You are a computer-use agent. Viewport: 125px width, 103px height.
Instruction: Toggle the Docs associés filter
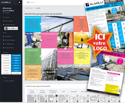coord(16,73)
